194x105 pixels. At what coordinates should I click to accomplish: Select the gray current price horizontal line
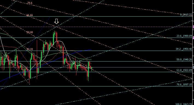(96, 67)
